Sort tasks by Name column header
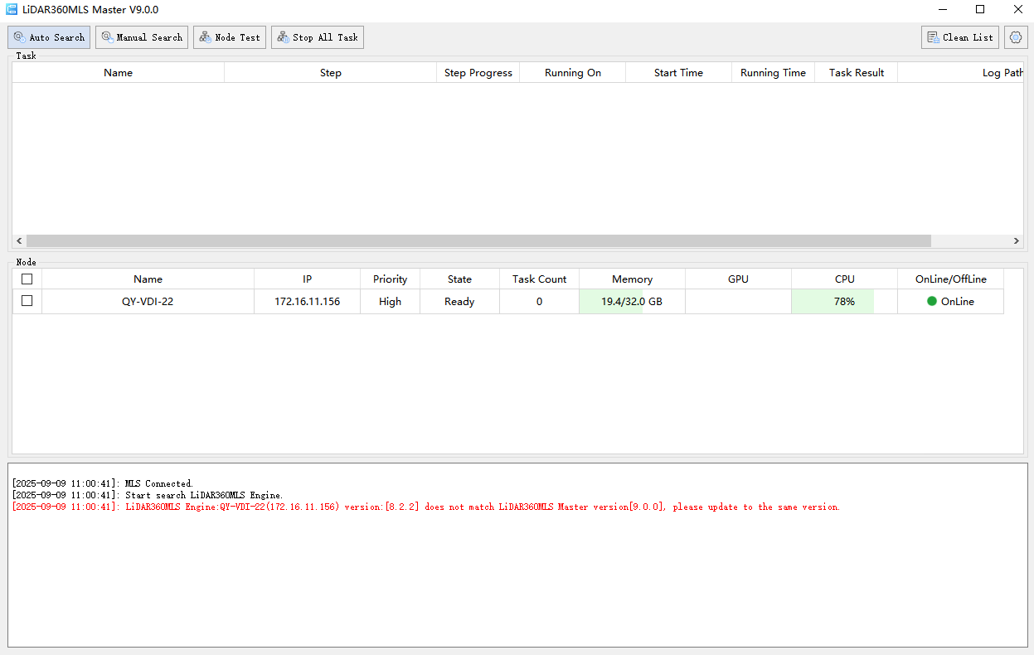1034x655 pixels. click(x=118, y=73)
